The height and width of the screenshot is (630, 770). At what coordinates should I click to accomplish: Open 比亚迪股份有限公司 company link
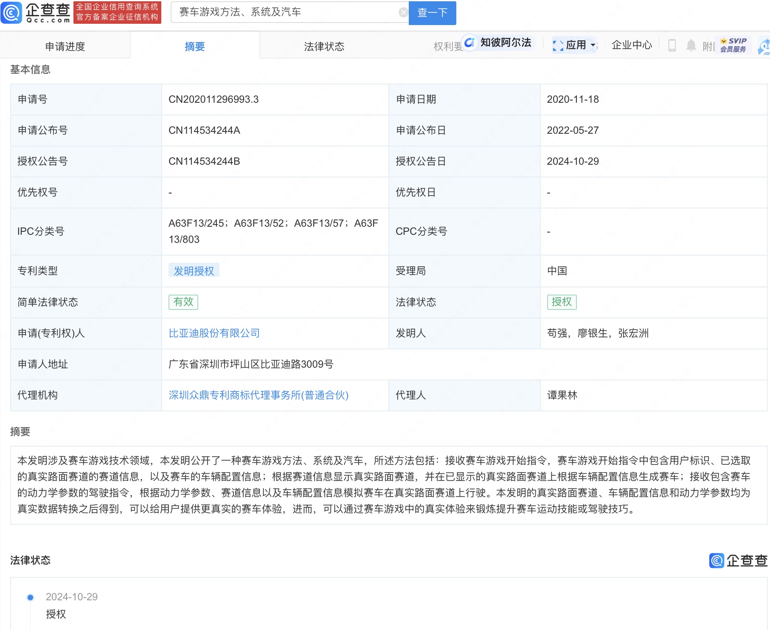214,333
